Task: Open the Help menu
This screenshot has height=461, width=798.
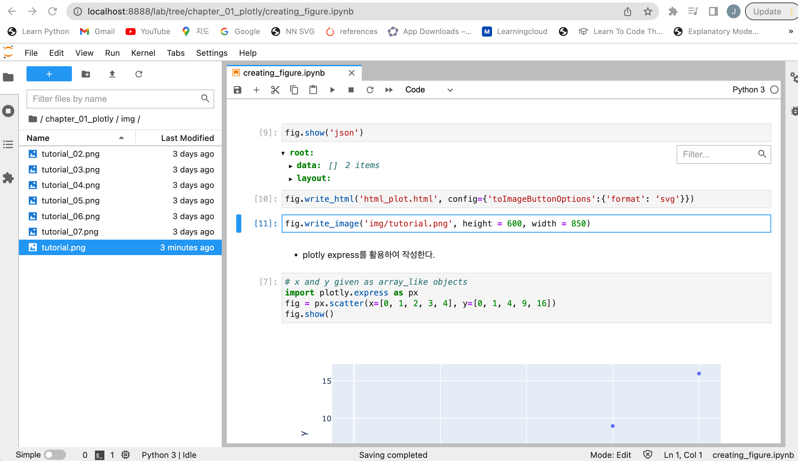Action: click(x=248, y=53)
